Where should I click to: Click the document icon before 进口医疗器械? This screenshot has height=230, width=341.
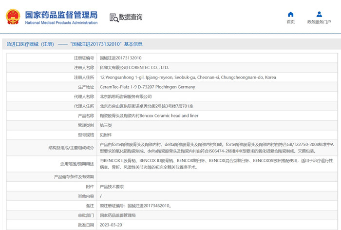(x=9, y=44)
